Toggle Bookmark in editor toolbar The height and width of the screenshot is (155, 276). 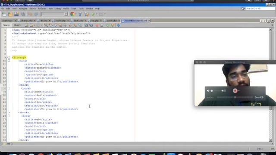80,25
